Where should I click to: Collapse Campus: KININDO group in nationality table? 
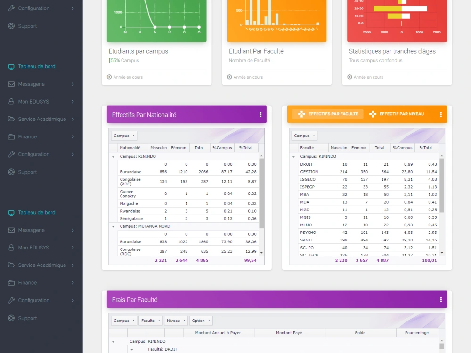(113, 157)
